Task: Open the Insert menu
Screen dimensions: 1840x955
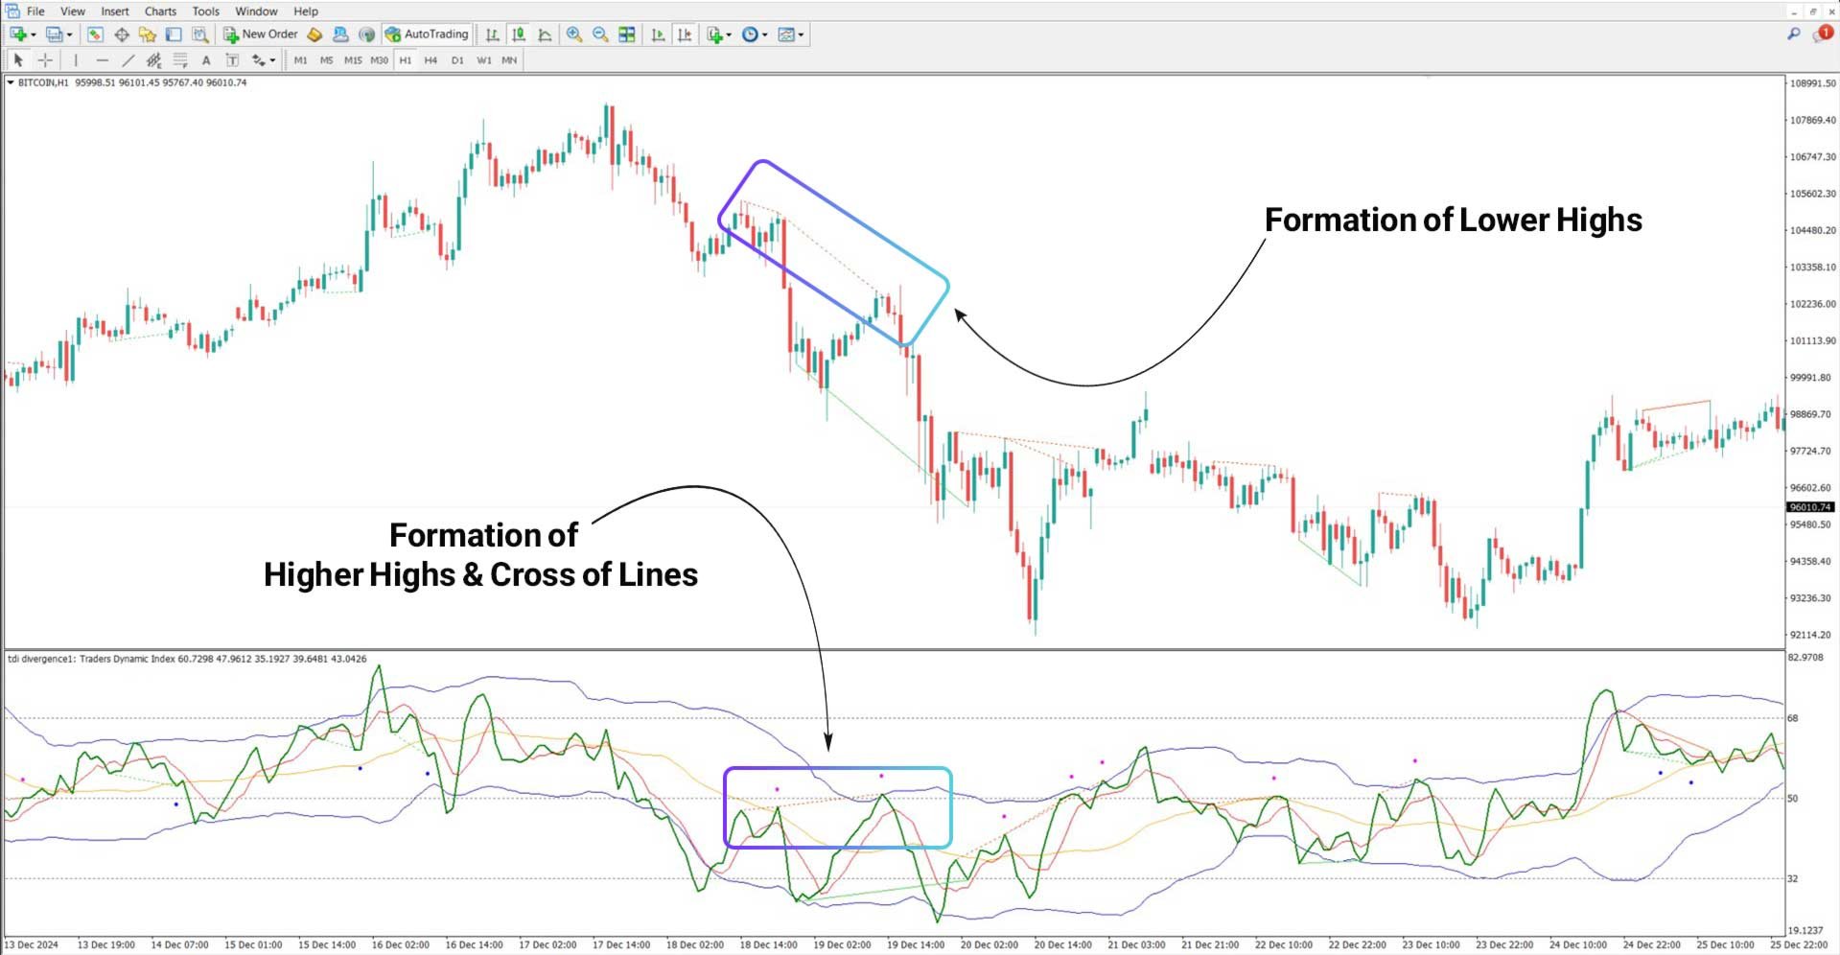Action: (x=115, y=12)
